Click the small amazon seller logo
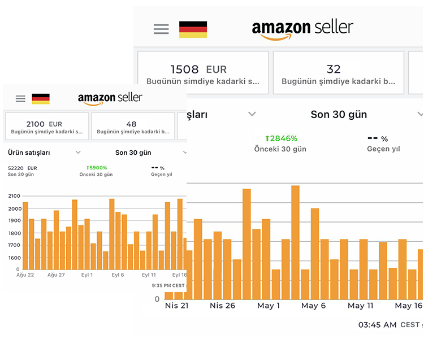This screenshot has width=424, height=339. coord(110,98)
